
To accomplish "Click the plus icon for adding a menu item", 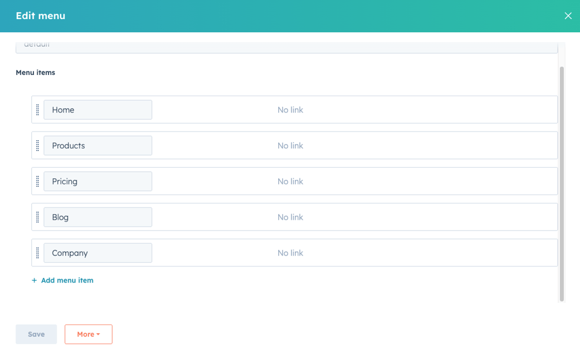I will 34,281.
